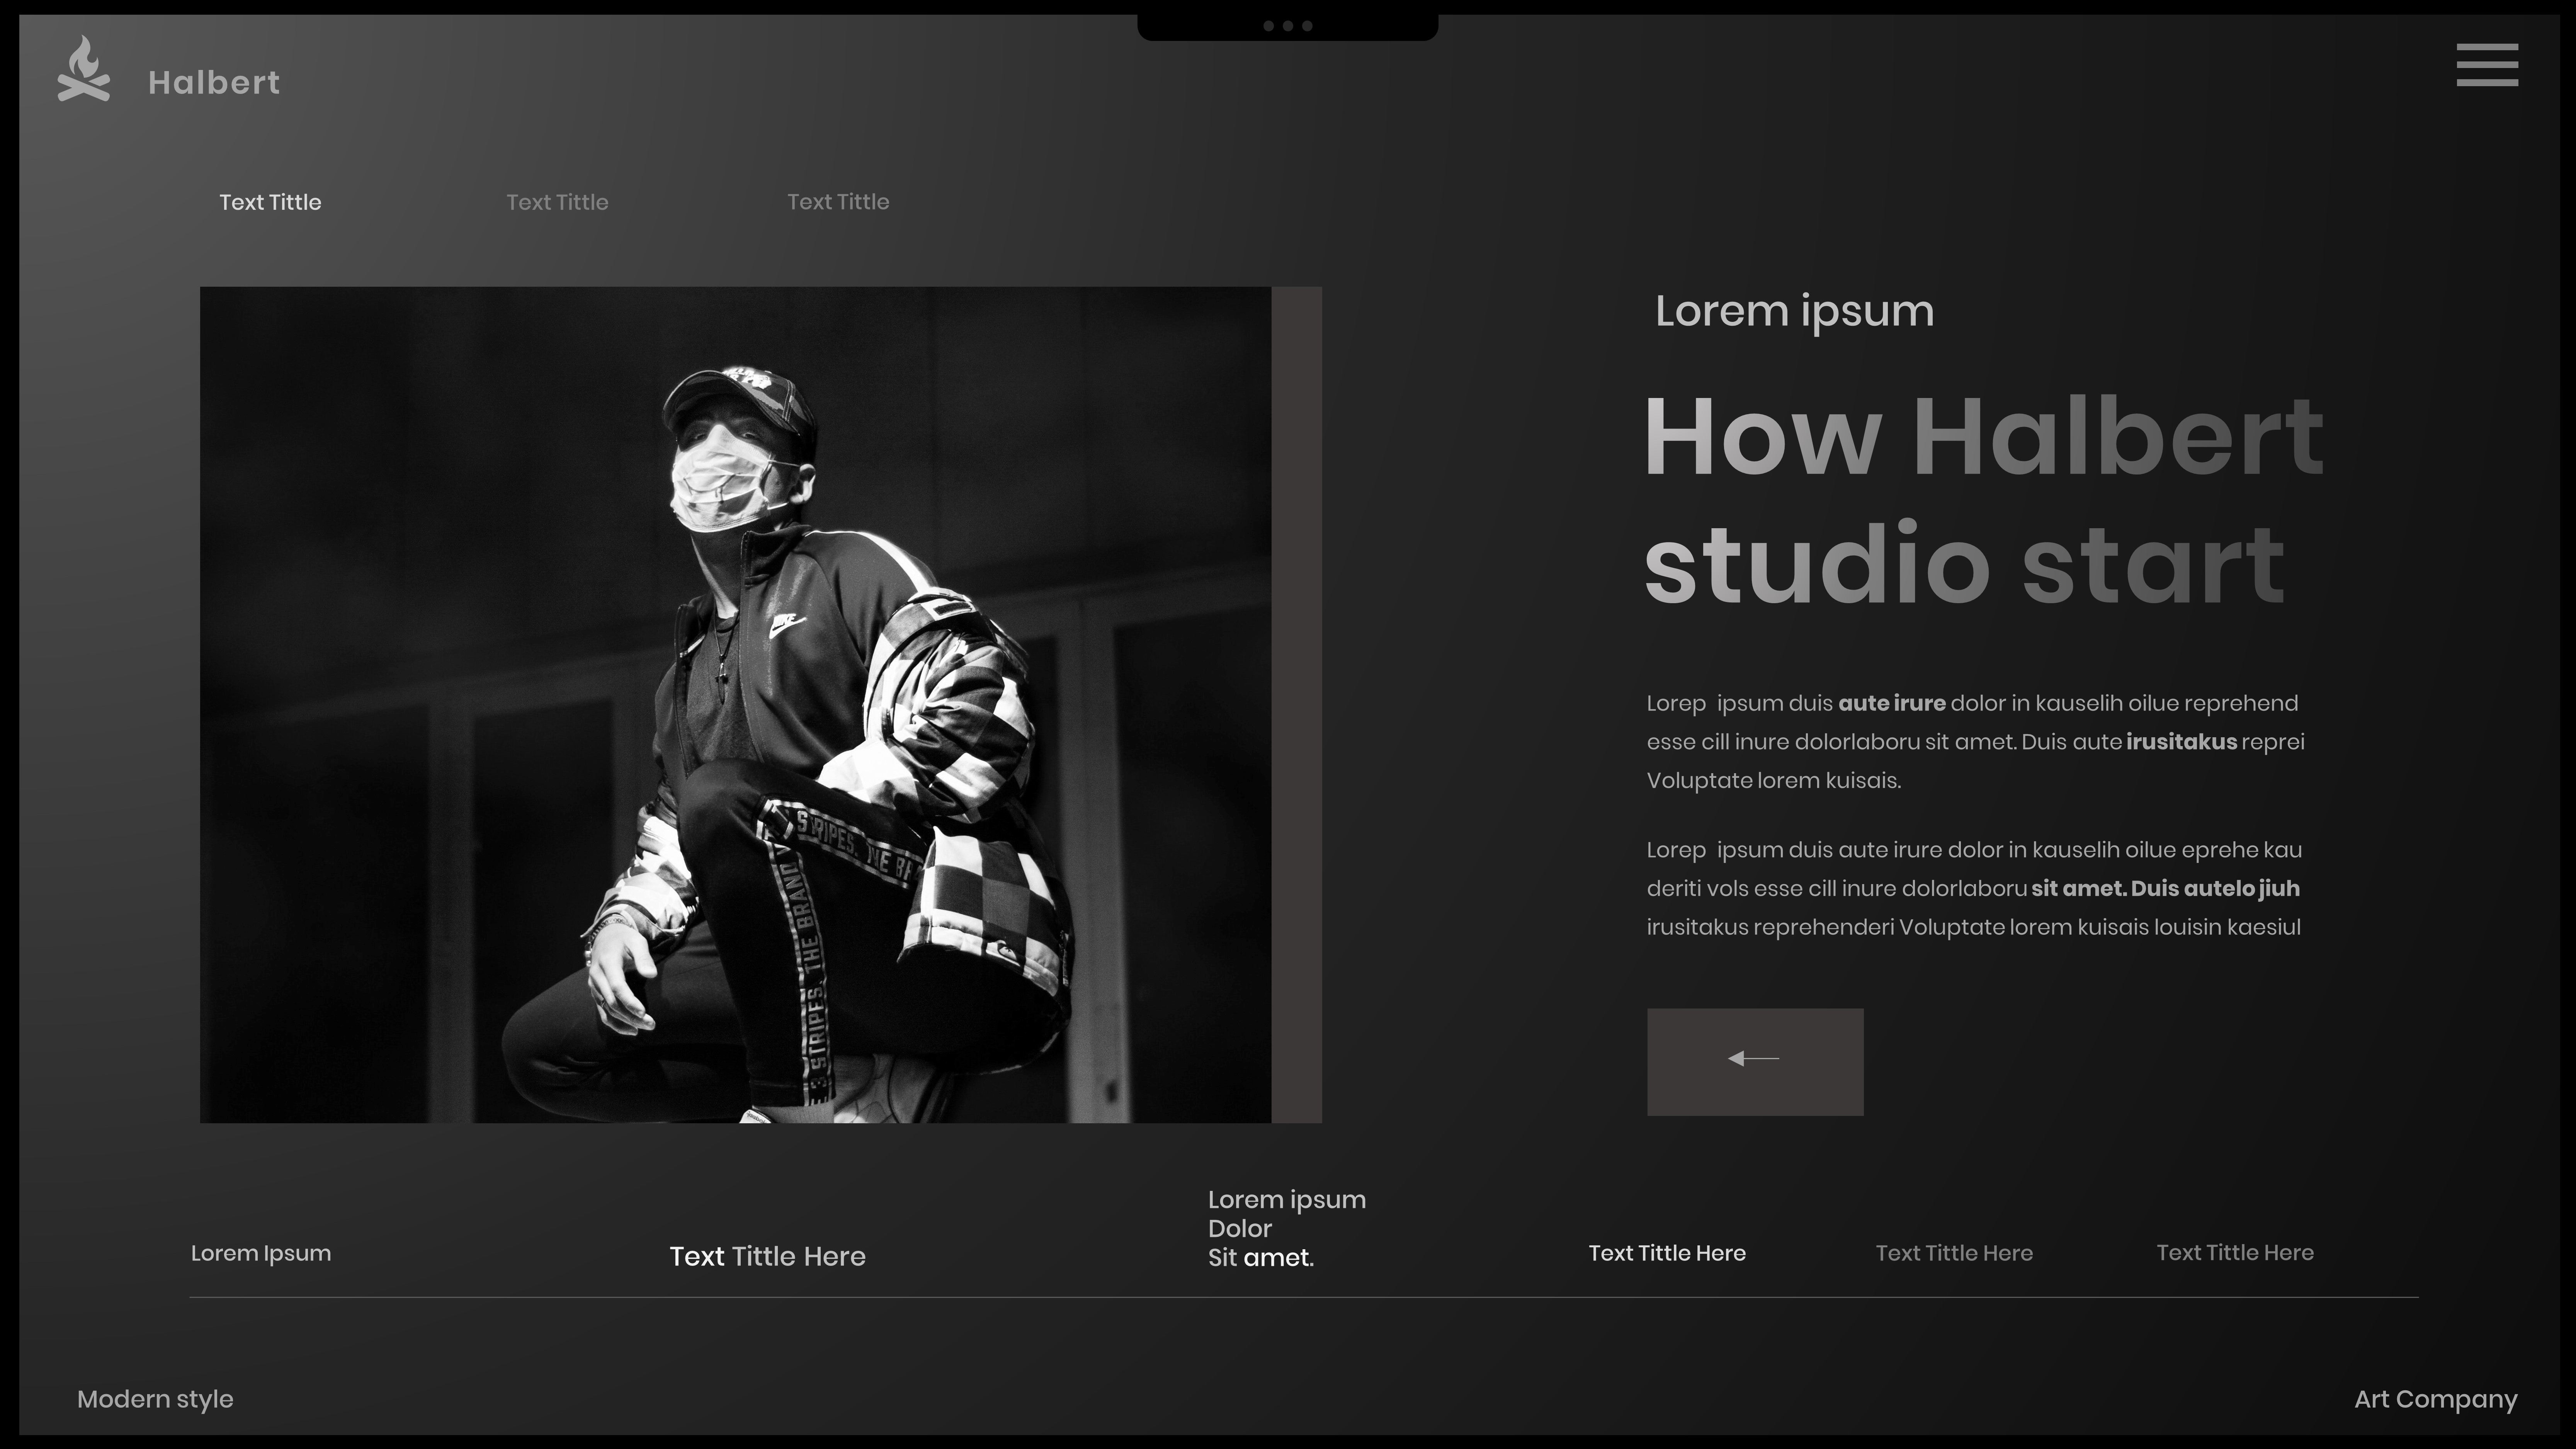This screenshot has height=1449, width=2576.
Task: Select the white Text Tittle Here footer item
Action: tap(1666, 1253)
